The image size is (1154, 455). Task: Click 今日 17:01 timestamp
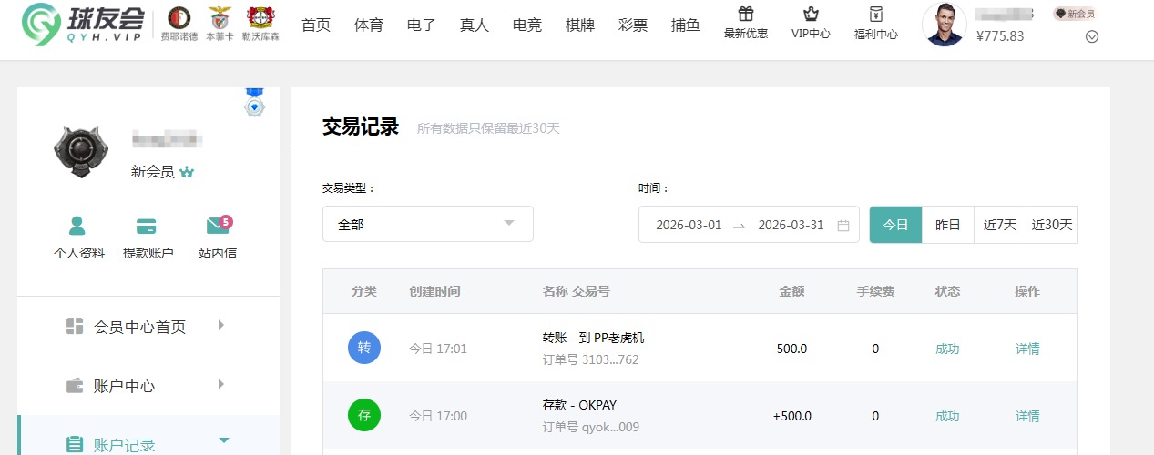tap(437, 349)
